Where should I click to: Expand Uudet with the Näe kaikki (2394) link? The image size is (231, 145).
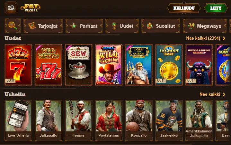pos(206,38)
